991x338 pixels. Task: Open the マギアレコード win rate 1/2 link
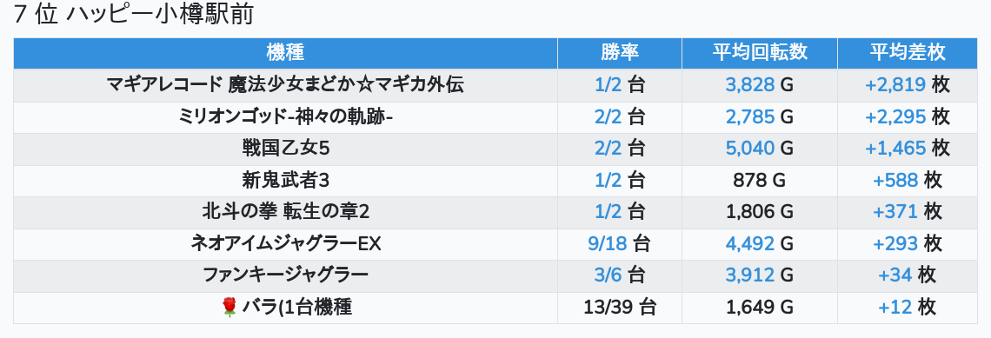pos(609,85)
